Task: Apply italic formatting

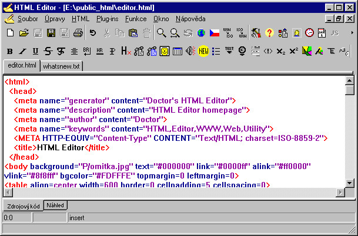Action: point(22,51)
